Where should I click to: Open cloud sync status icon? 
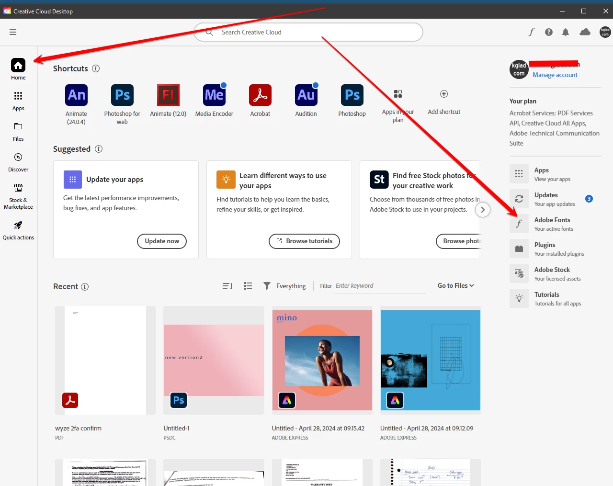pyautogui.click(x=585, y=32)
